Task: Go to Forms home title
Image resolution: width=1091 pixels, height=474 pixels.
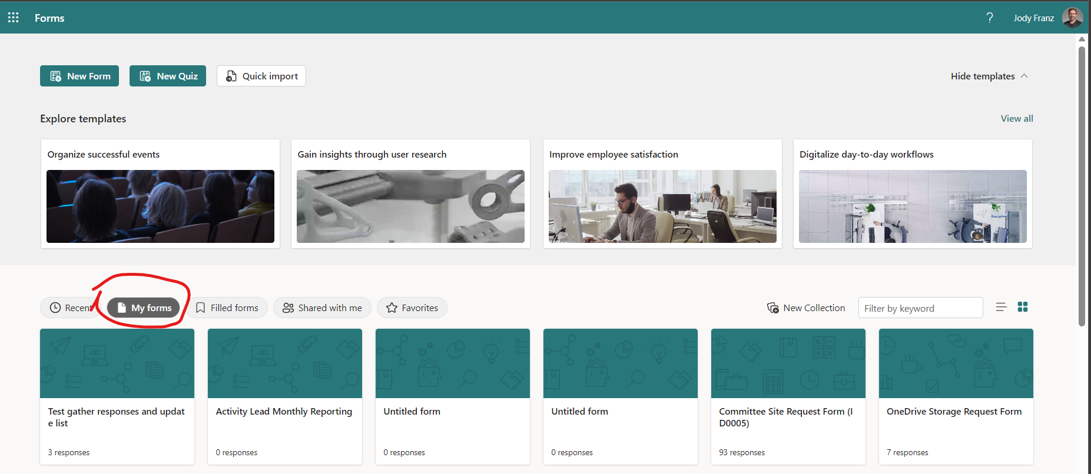Action: click(49, 18)
